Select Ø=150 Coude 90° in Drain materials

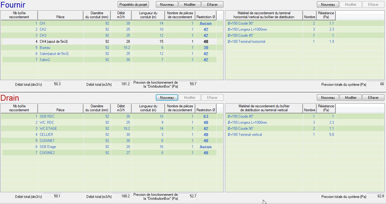tap(305, 129)
